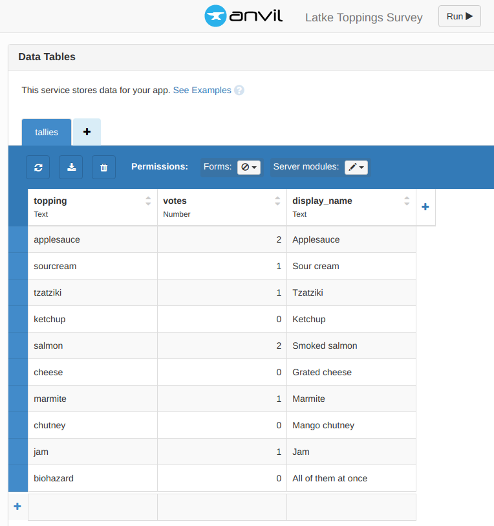Add a new column with plus icon
Image resolution: width=494 pixels, height=526 pixels.
(425, 207)
